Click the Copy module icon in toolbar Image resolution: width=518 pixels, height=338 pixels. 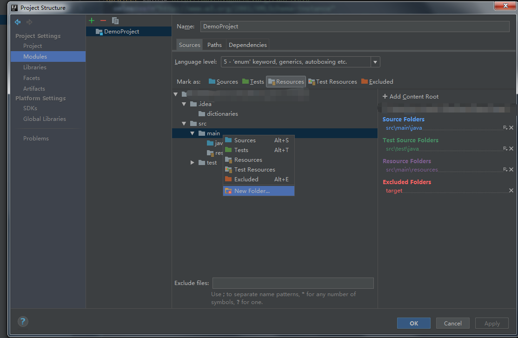(115, 20)
